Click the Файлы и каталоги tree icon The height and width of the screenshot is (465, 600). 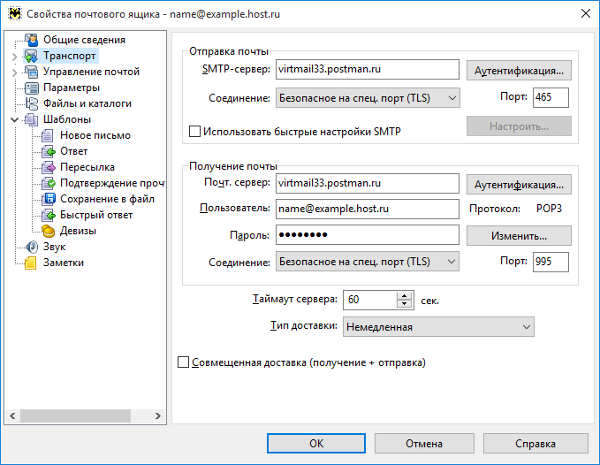pyautogui.click(x=32, y=103)
